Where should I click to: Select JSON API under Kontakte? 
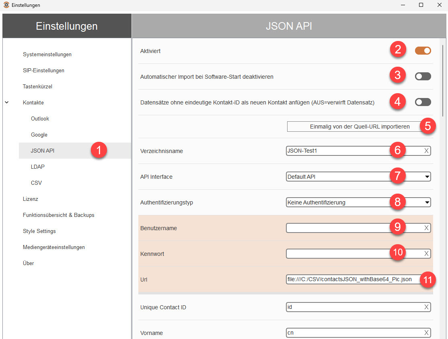click(75, 150)
